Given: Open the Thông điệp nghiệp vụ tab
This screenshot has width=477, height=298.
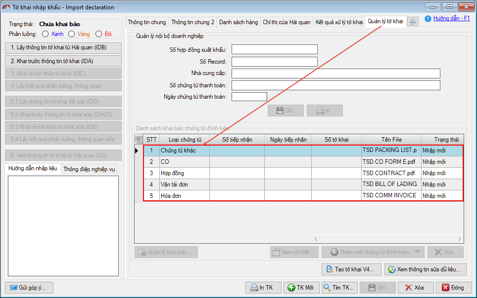Looking at the screenshot, I should (89, 169).
